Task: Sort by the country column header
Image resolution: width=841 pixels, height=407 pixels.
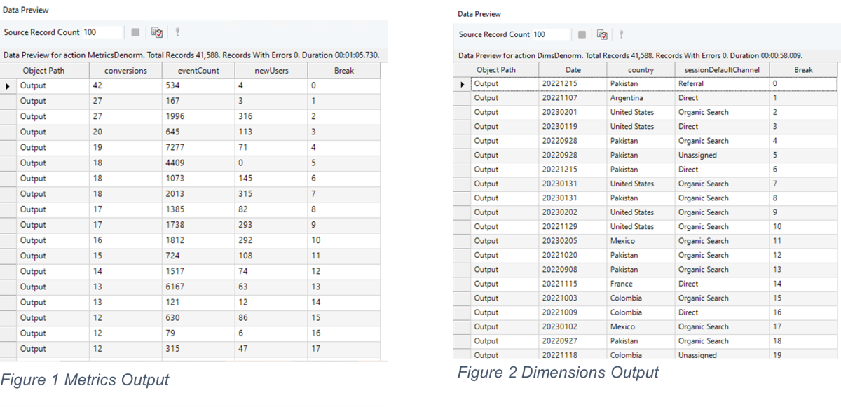Action: tap(641, 69)
